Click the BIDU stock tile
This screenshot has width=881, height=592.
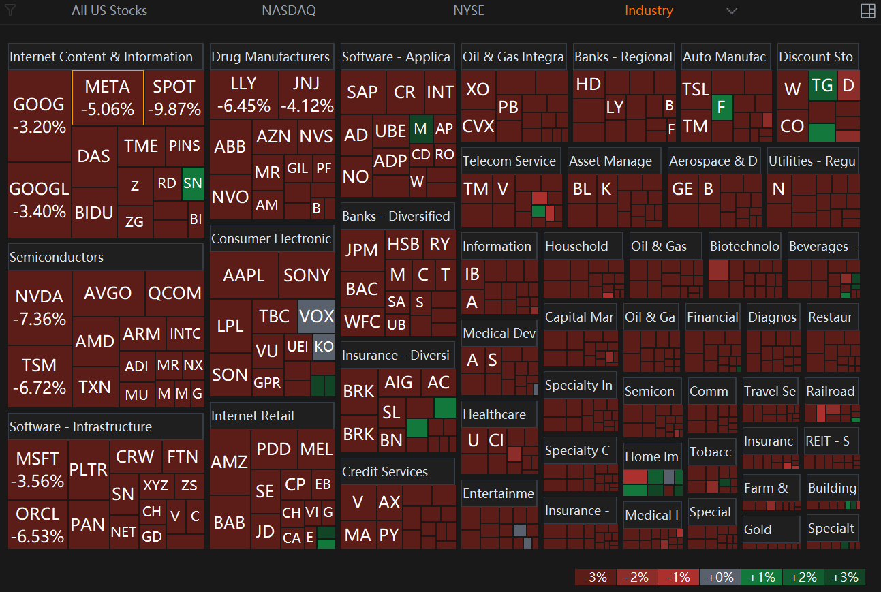coord(94,213)
